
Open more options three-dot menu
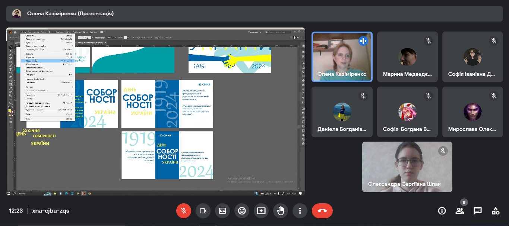pos(300,211)
